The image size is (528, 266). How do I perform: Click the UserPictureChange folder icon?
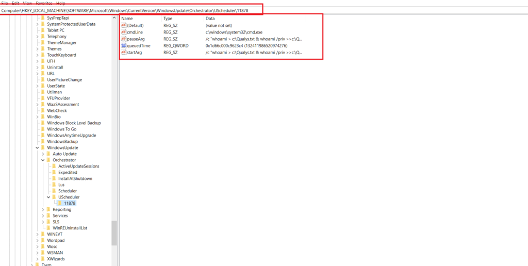(43, 80)
